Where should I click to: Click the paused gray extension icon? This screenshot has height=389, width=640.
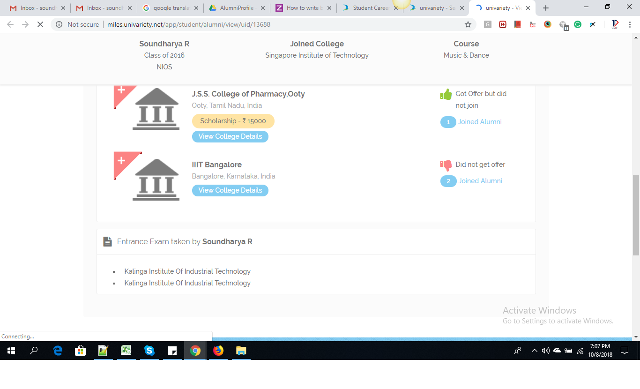click(564, 25)
